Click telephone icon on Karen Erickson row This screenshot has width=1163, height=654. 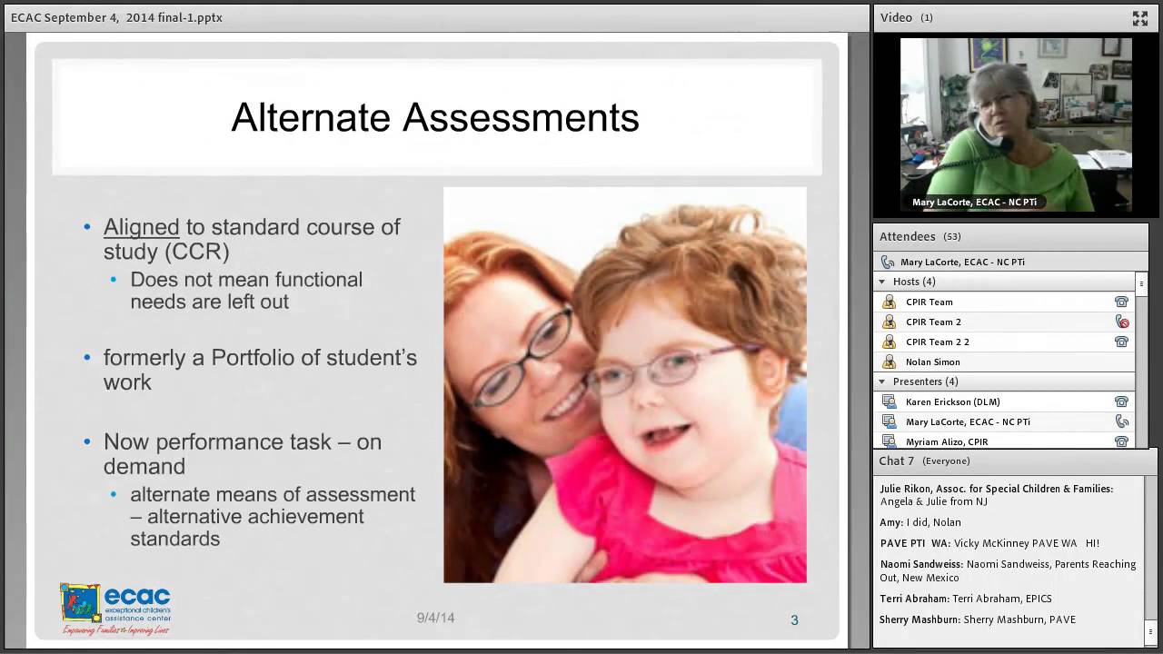pos(1121,401)
